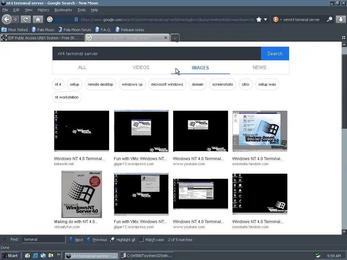Click the address bar URL field

(x=168, y=19)
